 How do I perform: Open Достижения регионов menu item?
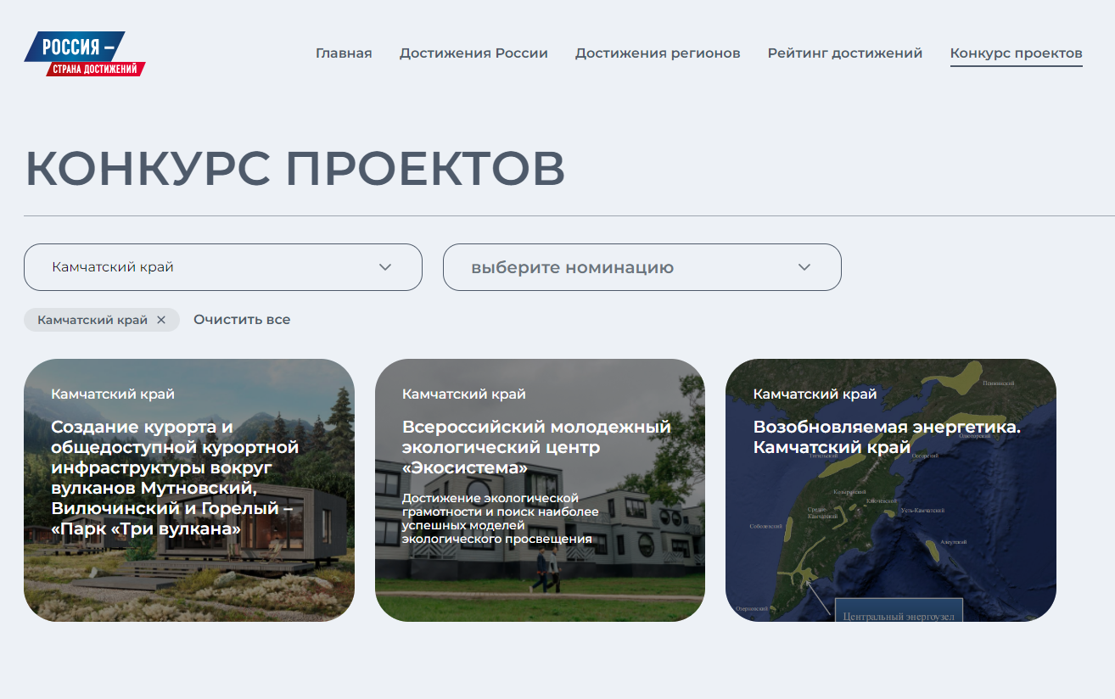click(x=658, y=53)
